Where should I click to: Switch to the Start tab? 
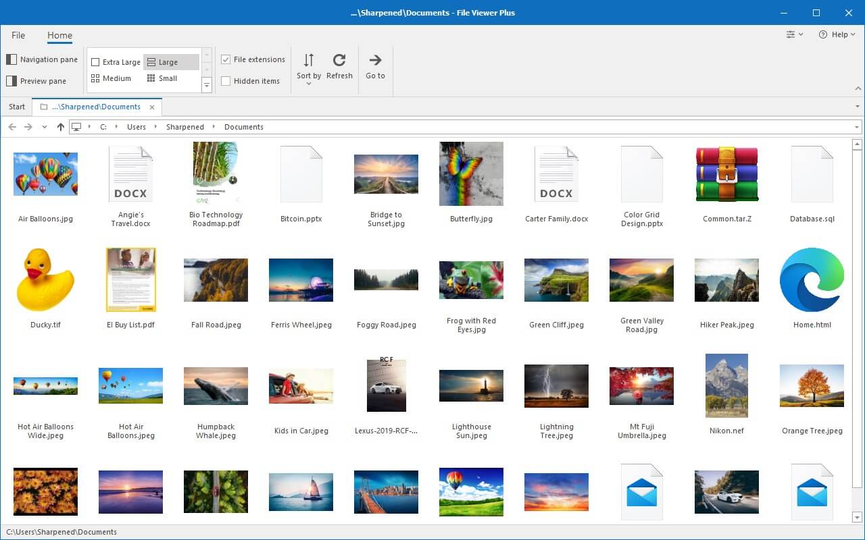[16, 106]
